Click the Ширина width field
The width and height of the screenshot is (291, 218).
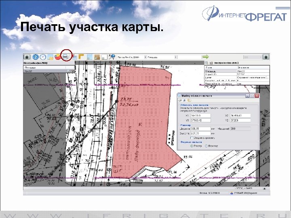pos(200,129)
